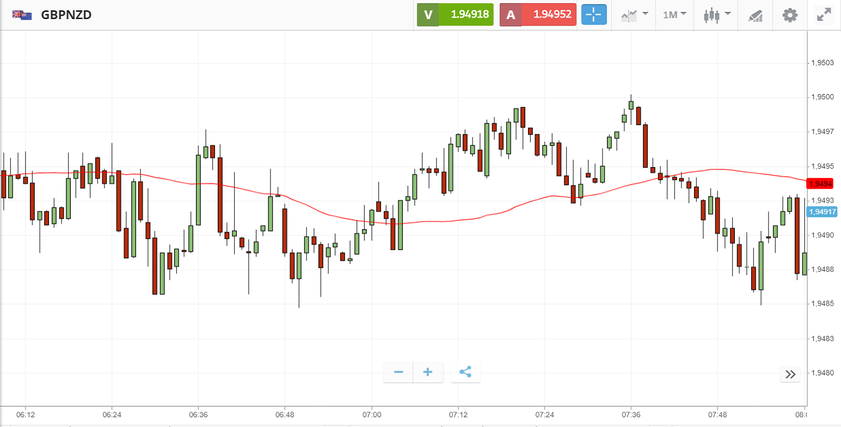Open chart settings gear icon
This screenshot has width=841, height=427.
(790, 15)
